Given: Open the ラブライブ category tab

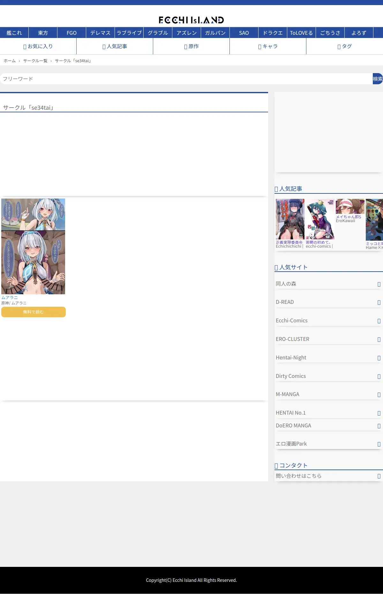Looking at the screenshot, I should (129, 33).
